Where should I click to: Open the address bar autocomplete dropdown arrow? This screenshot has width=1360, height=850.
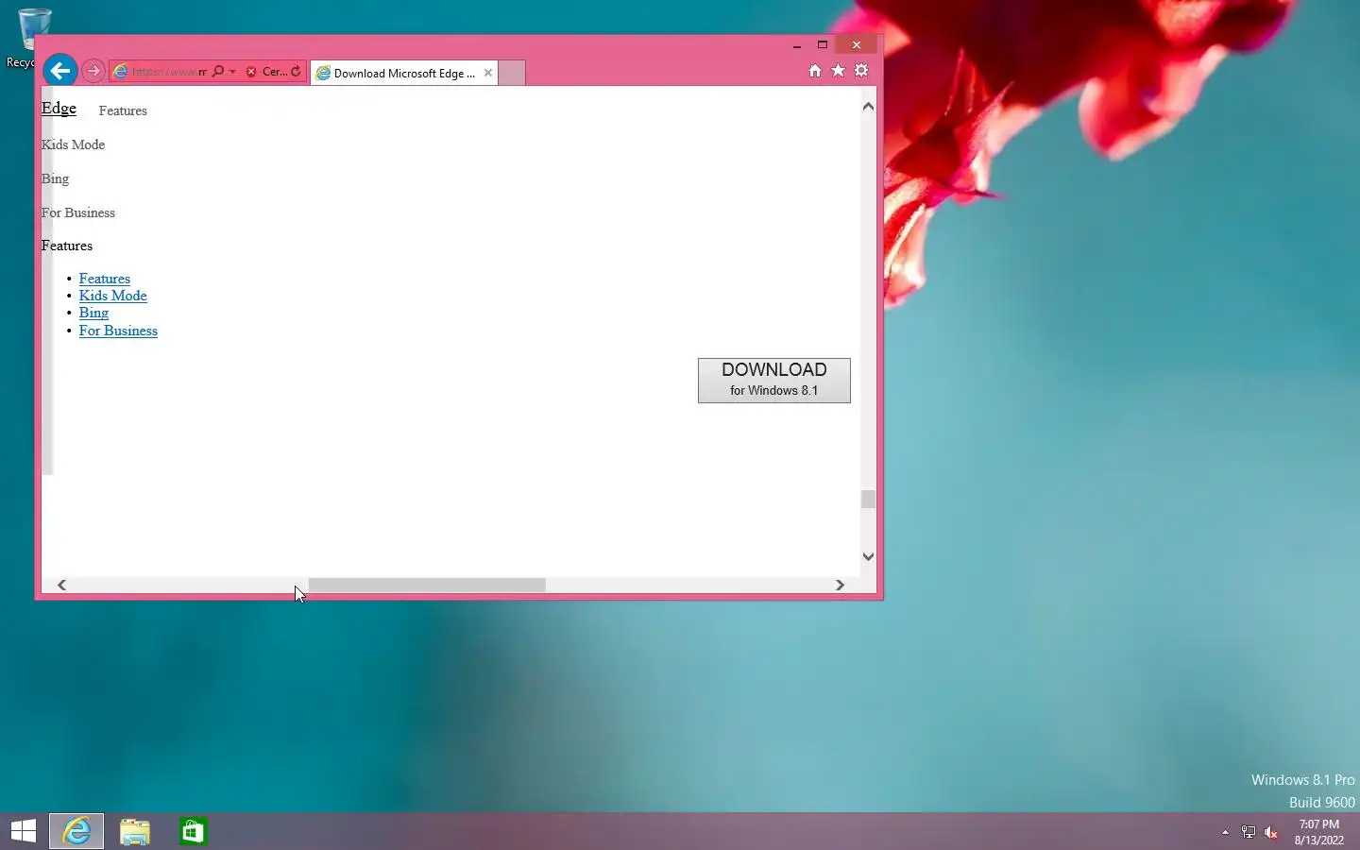[232, 72]
